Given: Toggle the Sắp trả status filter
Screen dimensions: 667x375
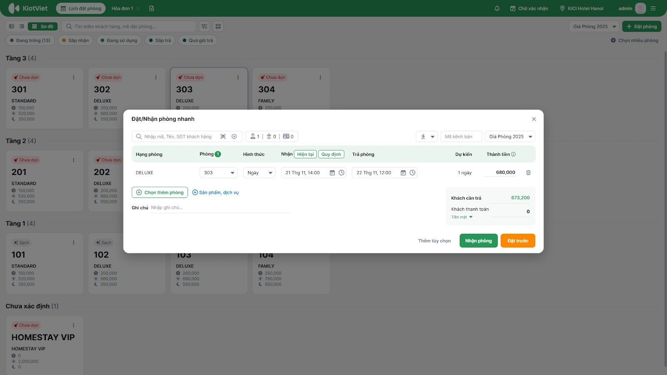Looking at the screenshot, I should (160, 40).
